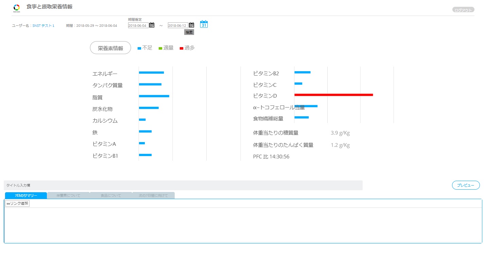
Task: Open the start date calendar picker icon
Action: [152, 25]
